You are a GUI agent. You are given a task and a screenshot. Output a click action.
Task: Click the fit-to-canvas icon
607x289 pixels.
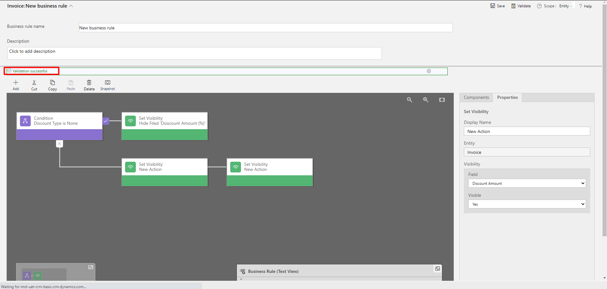click(442, 99)
